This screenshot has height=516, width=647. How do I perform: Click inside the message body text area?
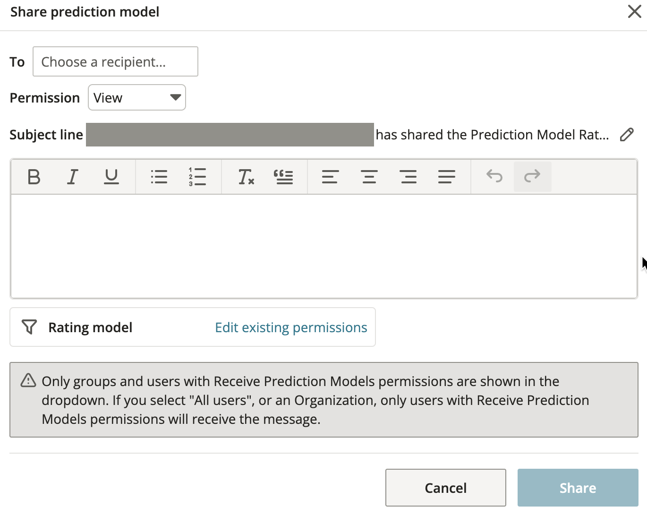324,246
